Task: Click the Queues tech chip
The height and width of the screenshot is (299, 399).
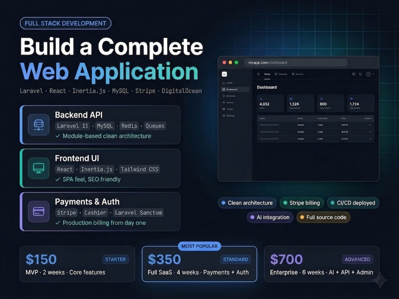Action: [155, 126]
